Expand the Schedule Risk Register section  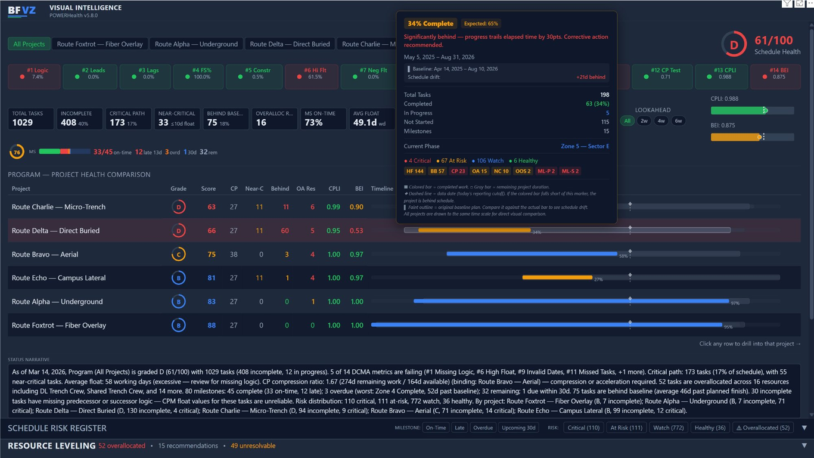coord(58,428)
